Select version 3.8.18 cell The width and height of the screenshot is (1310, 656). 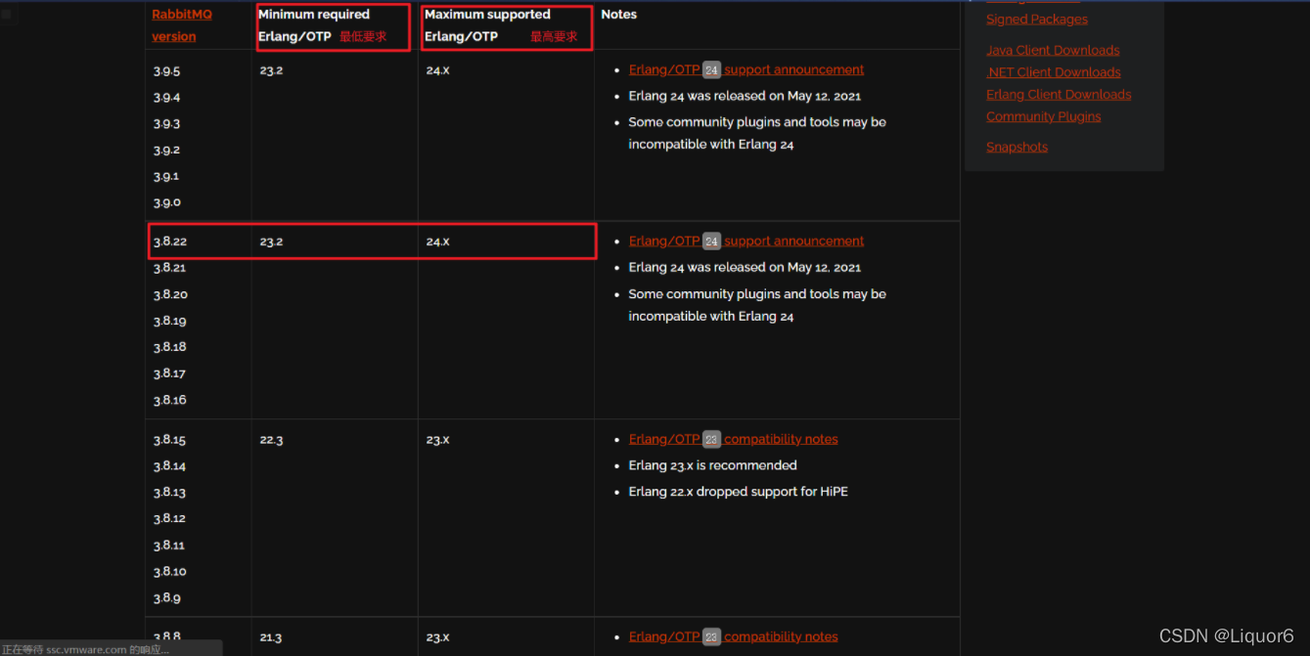[169, 347]
